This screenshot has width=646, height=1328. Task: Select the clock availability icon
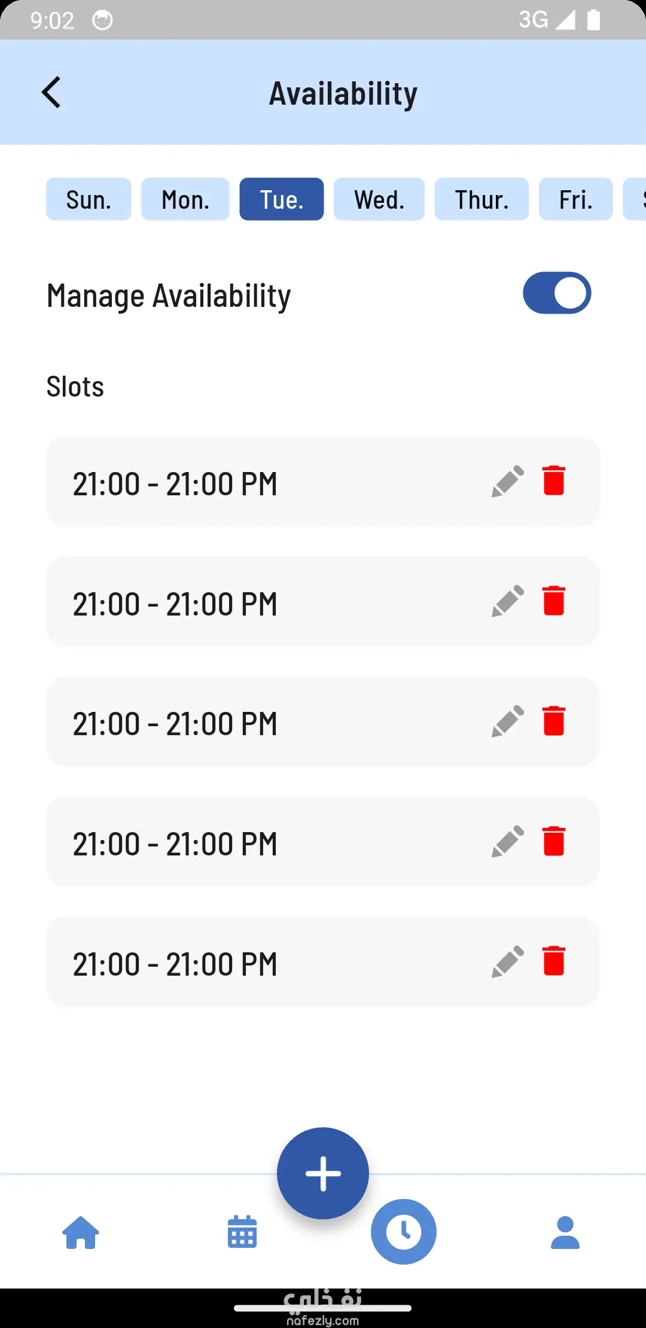point(404,1232)
